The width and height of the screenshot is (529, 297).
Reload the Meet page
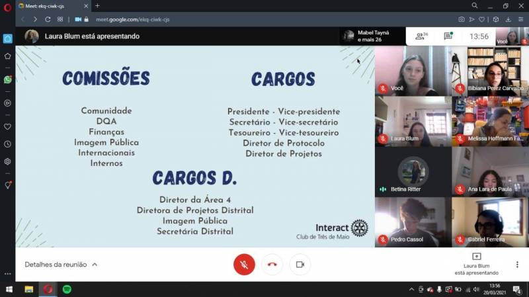click(48, 19)
